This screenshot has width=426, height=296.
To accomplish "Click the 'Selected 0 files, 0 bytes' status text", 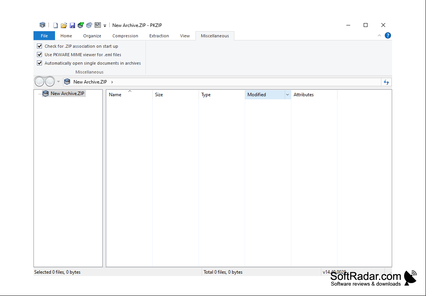I will tap(57, 272).
